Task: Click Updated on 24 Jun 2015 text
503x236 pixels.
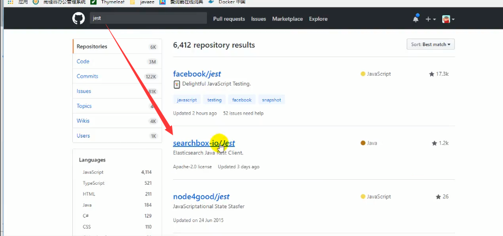Action: click(x=198, y=220)
